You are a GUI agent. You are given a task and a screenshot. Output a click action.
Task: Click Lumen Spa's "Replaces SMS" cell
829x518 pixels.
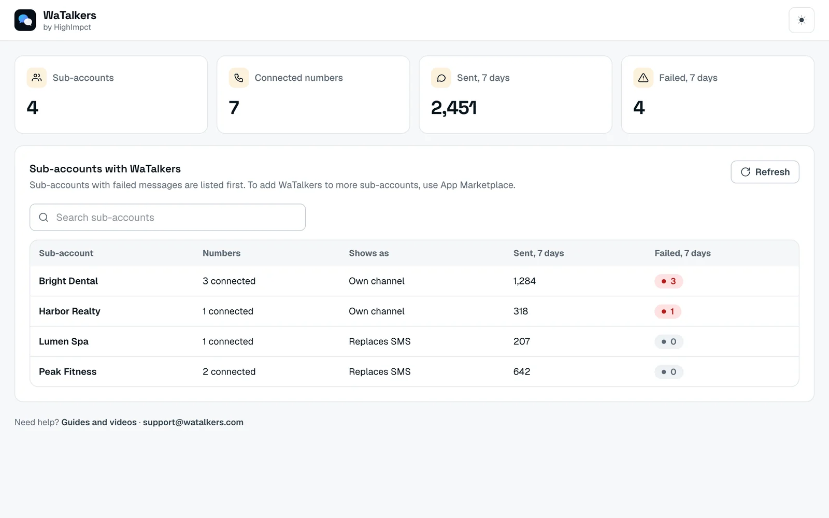click(380, 341)
